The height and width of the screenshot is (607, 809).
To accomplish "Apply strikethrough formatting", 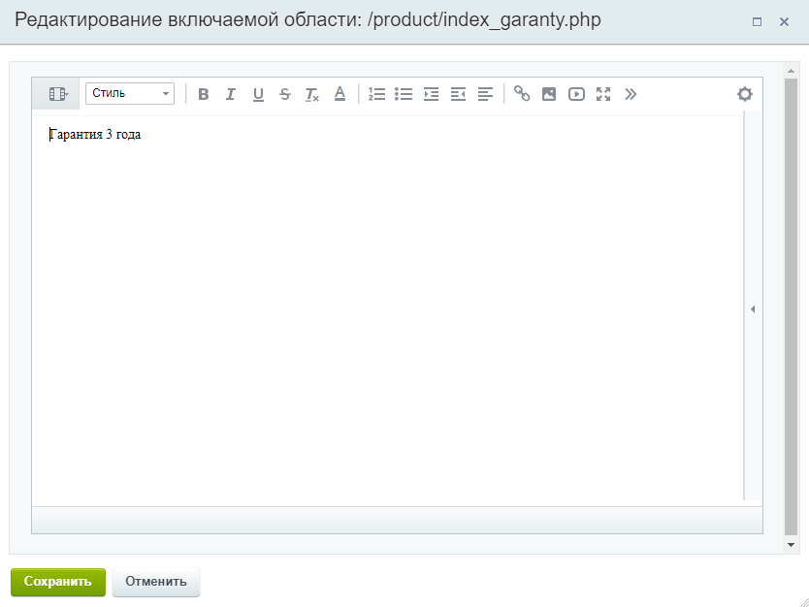I will coord(285,94).
